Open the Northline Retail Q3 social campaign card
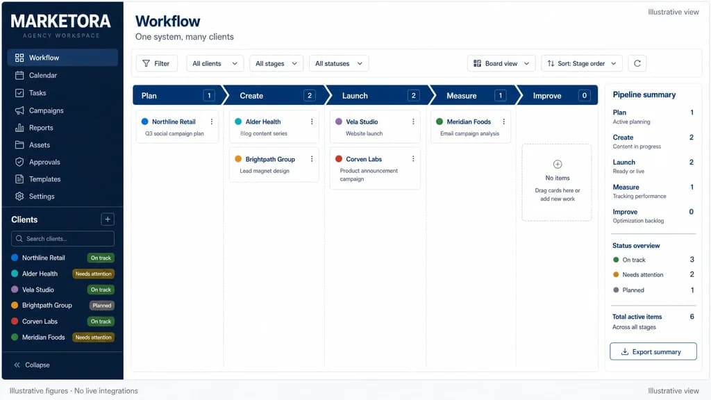The image size is (711, 400). click(x=177, y=127)
